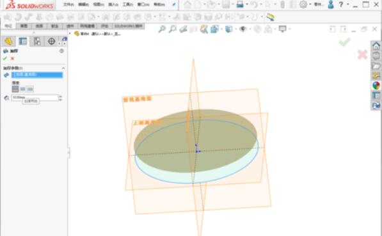382x236 pixels.
Task: Click the 前视基准面 plane label
Action: tap(138, 99)
